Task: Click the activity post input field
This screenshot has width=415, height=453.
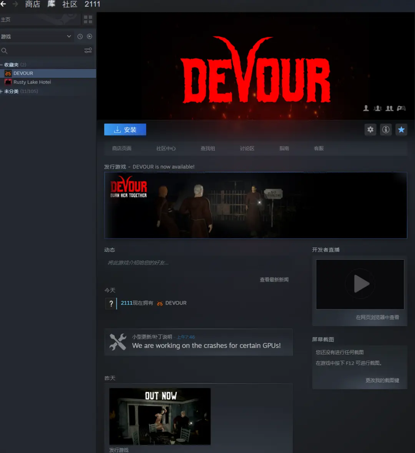Action: tap(198, 262)
